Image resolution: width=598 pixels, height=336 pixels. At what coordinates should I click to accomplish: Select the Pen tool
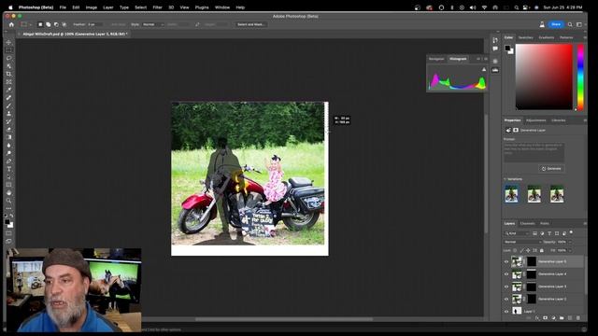(x=8, y=161)
